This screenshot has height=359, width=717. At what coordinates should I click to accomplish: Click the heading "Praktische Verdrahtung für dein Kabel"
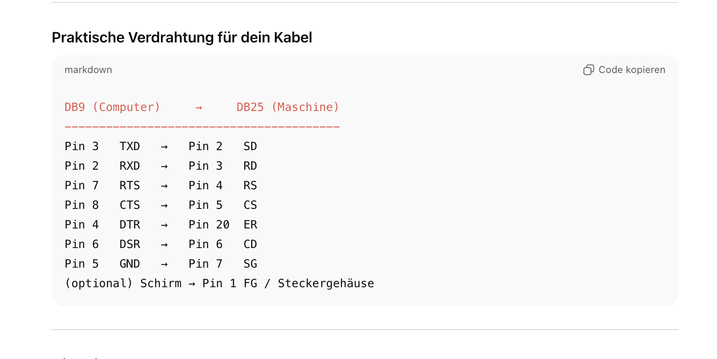[182, 38]
